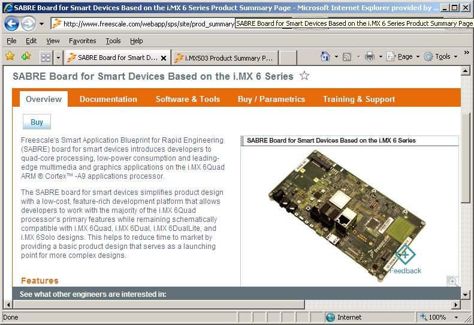Click the Home icon in command bar
474x325 pixels.
(x=325, y=56)
